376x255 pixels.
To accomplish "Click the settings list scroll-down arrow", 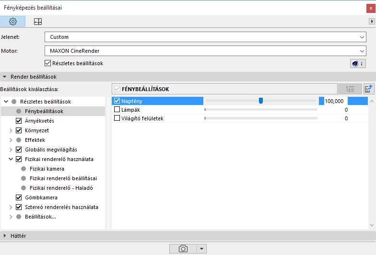I will [372, 225].
